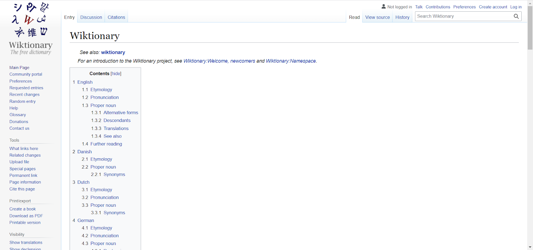Toggle Show translations in Visibility section
This screenshot has width=533, height=250.
click(26, 242)
